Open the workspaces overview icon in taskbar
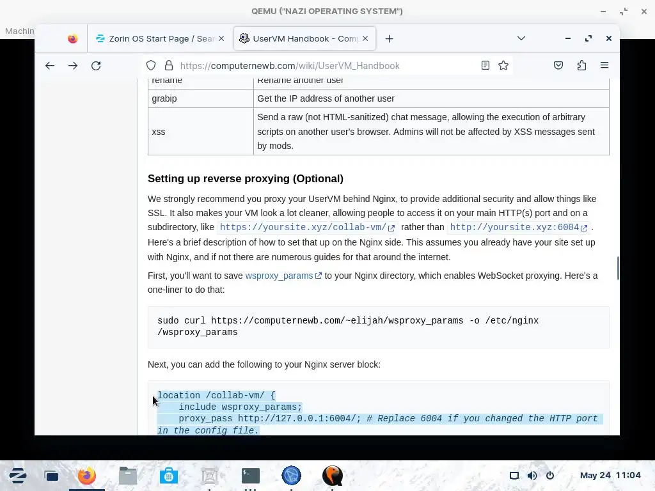655x491 pixels. (x=51, y=476)
